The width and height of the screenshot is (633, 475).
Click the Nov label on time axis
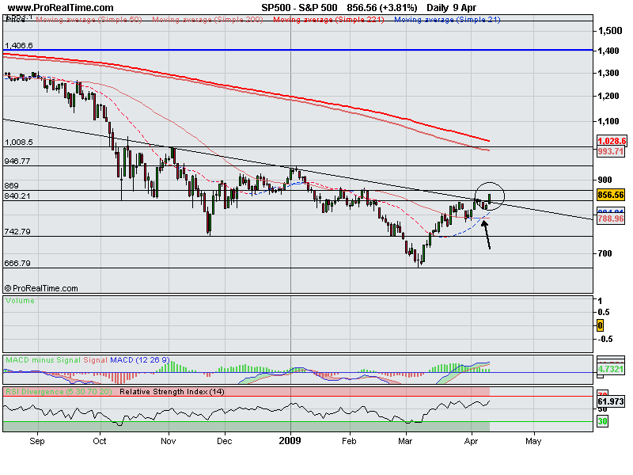click(169, 441)
